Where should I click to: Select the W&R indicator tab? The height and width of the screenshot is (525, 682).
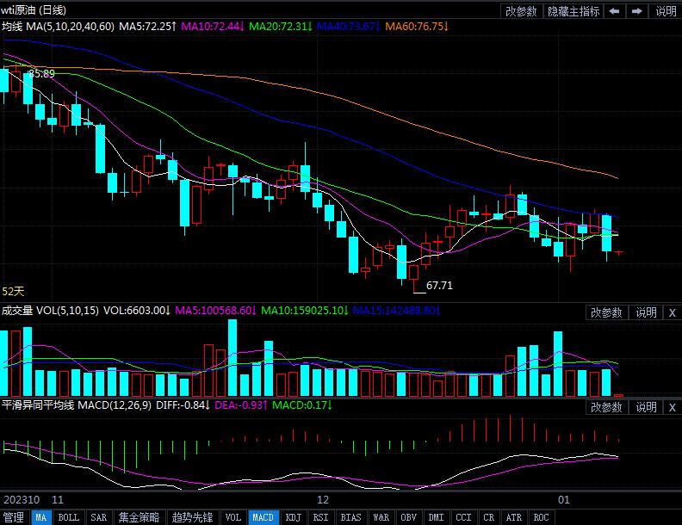point(380,517)
